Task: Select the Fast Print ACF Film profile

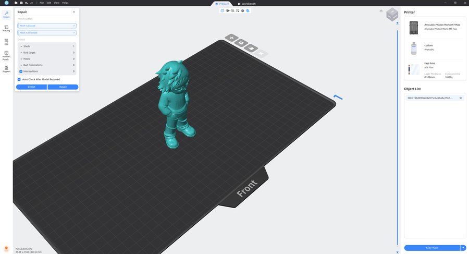Action: click(435, 70)
